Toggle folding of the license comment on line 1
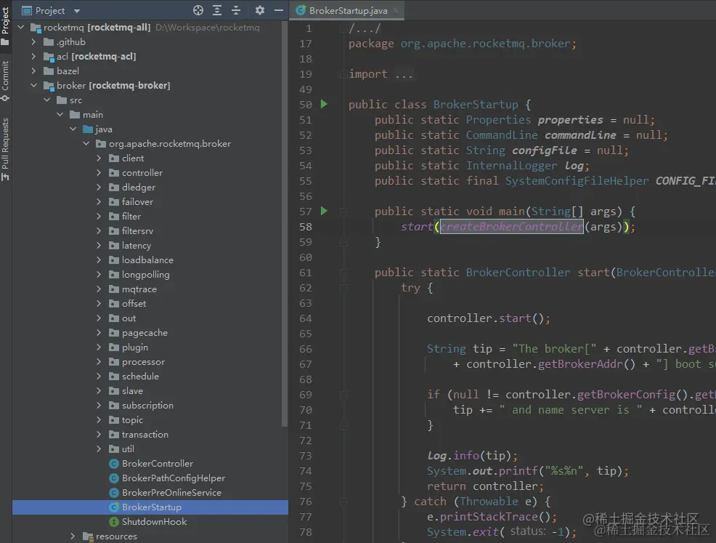Viewport: 716px width, 543px height. pos(343,29)
